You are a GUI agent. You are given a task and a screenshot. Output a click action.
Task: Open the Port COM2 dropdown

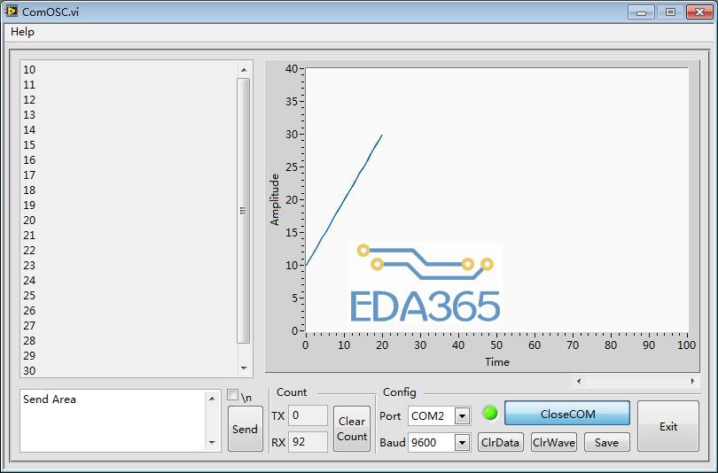click(x=462, y=415)
